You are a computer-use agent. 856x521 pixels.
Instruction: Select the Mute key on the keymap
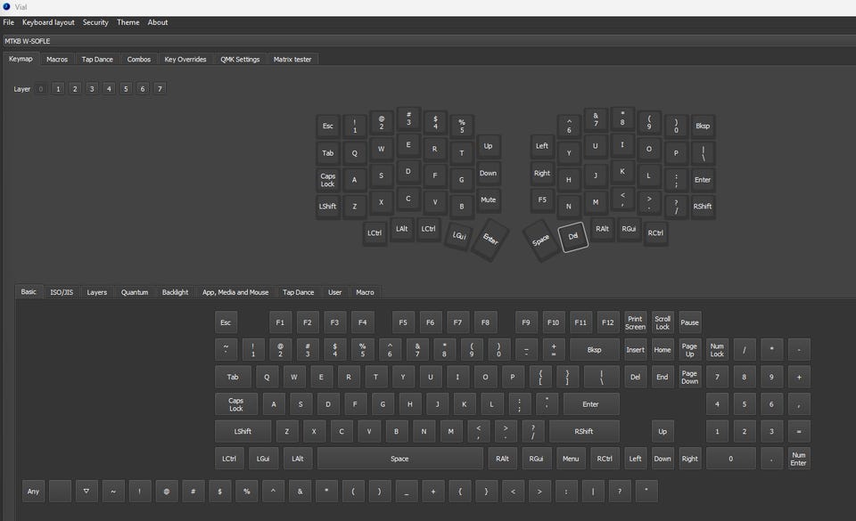coord(488,200)
